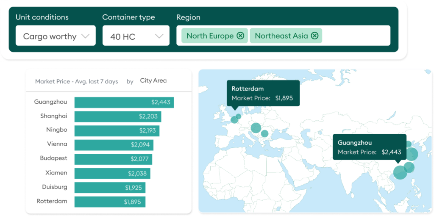
Task: Click the Xiamen $2,038 bar
Action: [112, 174]
